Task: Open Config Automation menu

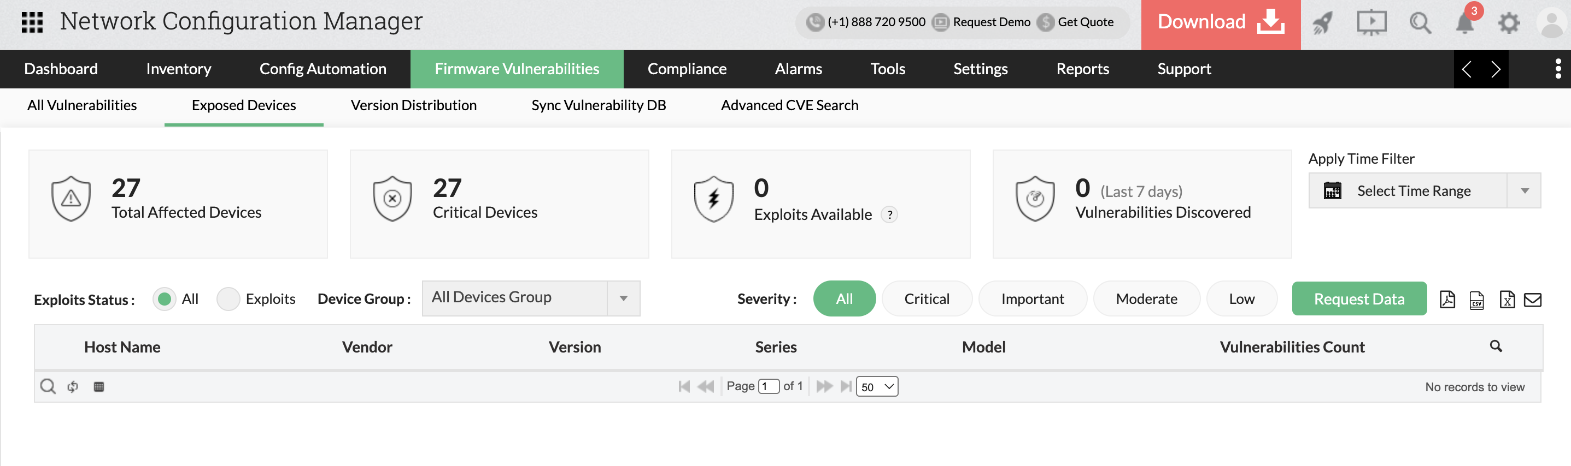Action: coord(323,69)
